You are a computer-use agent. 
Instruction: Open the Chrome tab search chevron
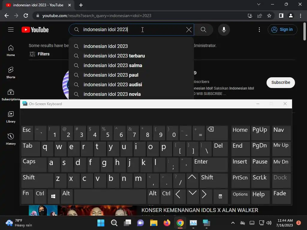259,4
